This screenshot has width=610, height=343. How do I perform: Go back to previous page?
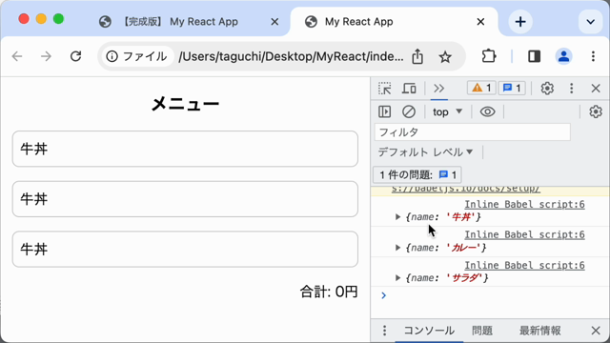[17, 57]
